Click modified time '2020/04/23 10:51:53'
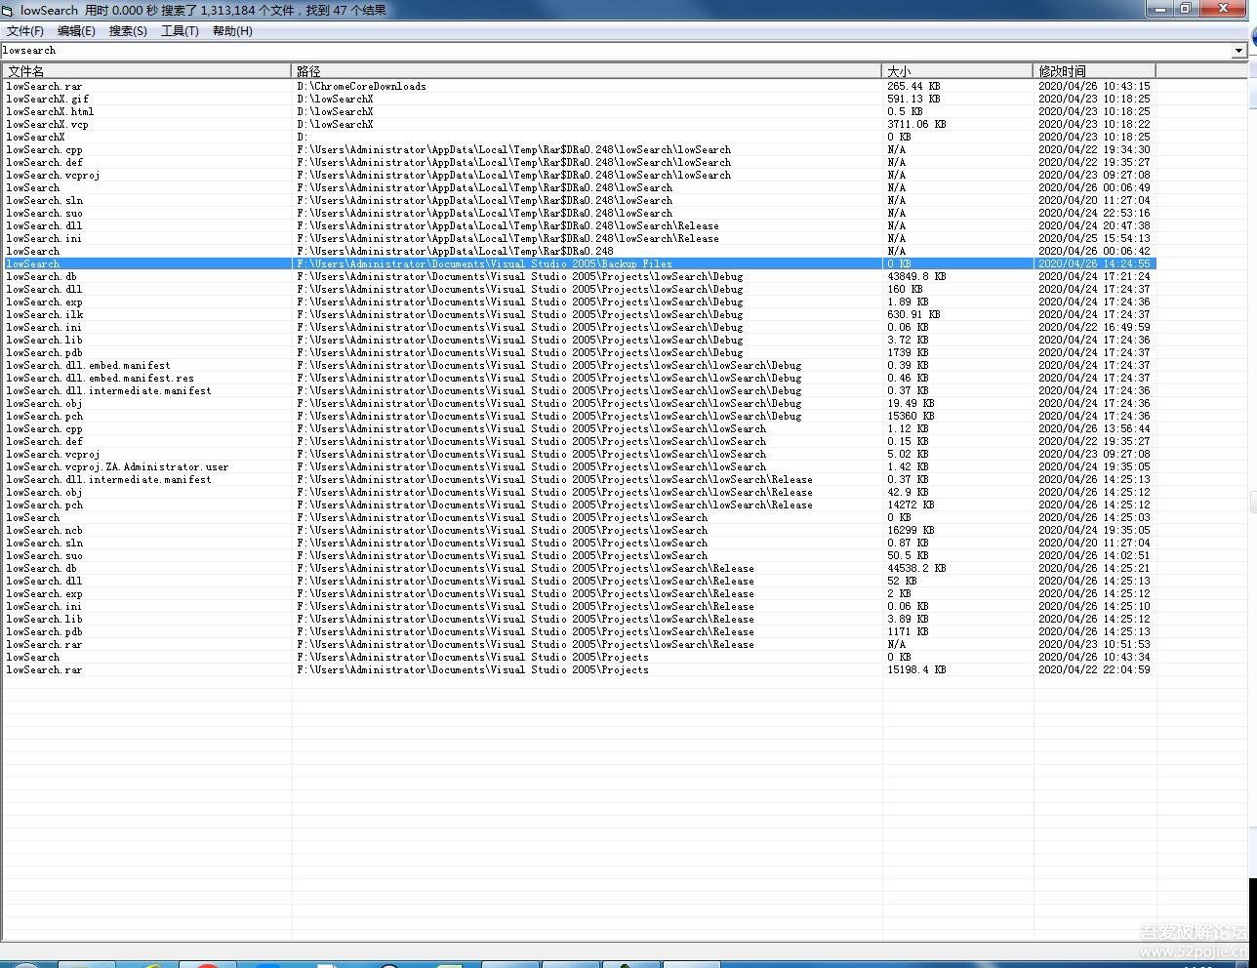Screen dimensions: 1257x968 click(1094, 644)
